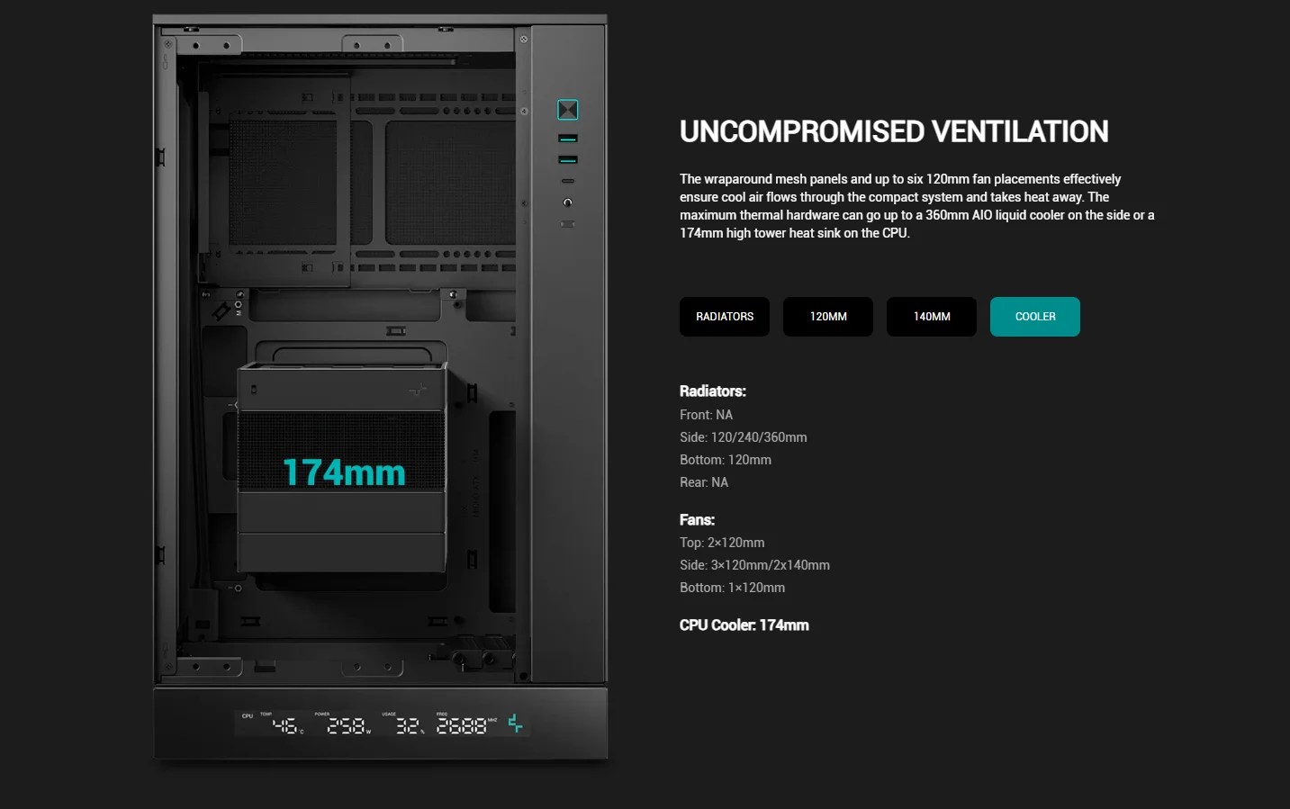
Task: Click the teal-outlined power button on case
Action: pyautogui.click(x=567, y=110)
